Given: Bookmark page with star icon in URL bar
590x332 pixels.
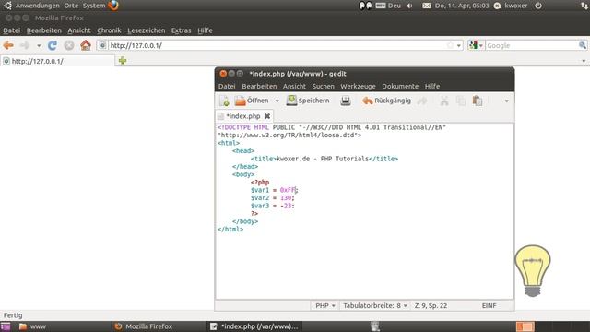Looking at the screenshot, I should (x=451, y=45).
